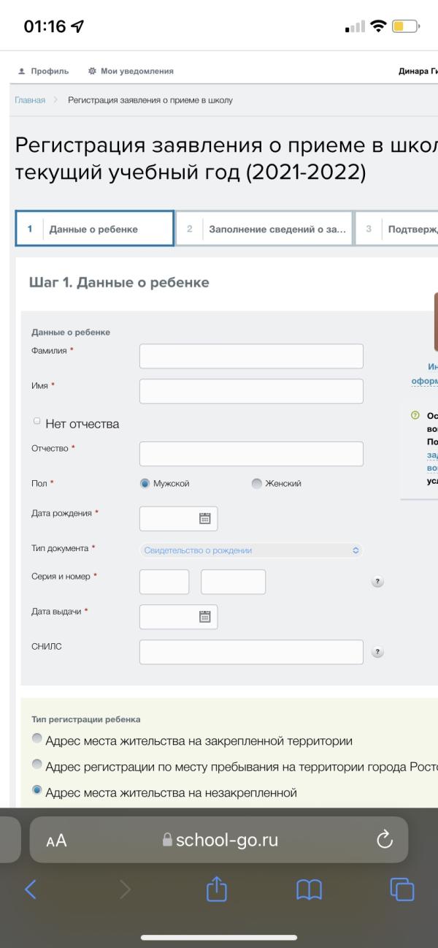Open Данные о ребенке step tab

pyautogui.click(x=95, y=229)
